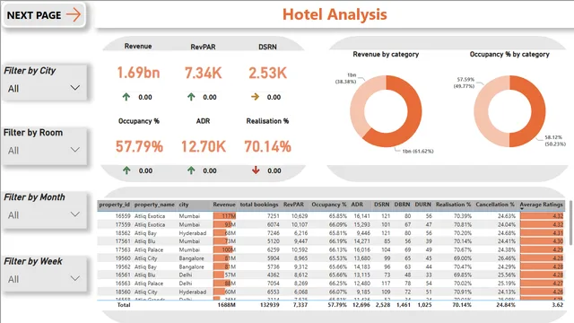Viewport: 574px width, 323px height.
Task: Click the 24.84% total cancellation cell
Action: 506,305
